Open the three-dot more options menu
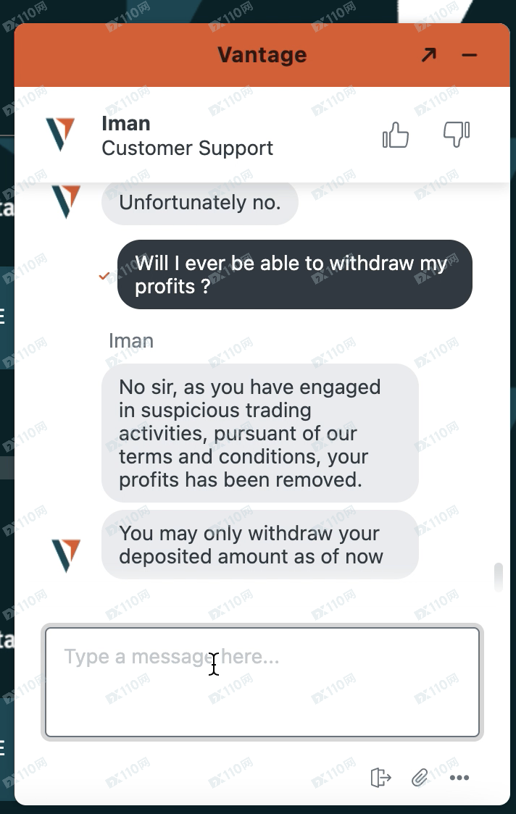 coord(459,777)
